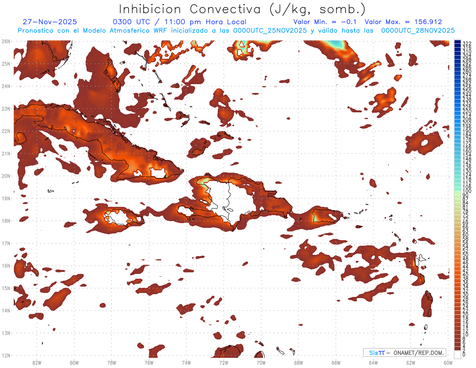Click the "72W" longitude label
This screenshot has height=368, width=476.
pos(224,362)
